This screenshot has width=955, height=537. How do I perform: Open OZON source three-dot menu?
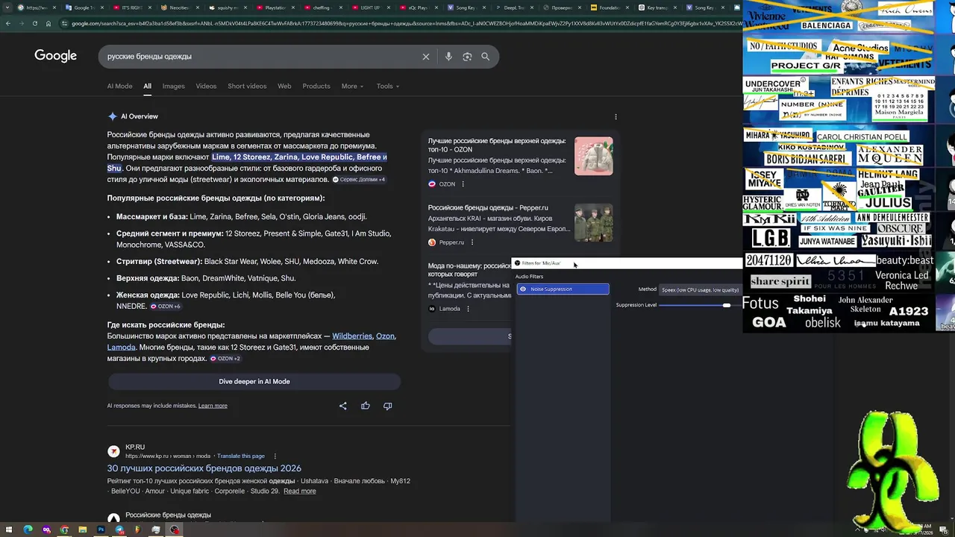pyautogui.click(x=463, y=184)
